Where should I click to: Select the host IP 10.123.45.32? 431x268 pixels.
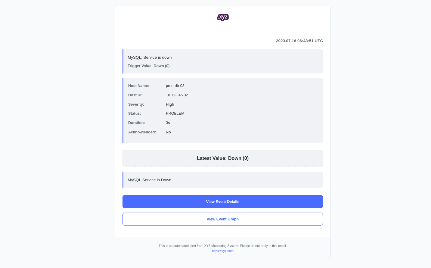pos(177,95)
